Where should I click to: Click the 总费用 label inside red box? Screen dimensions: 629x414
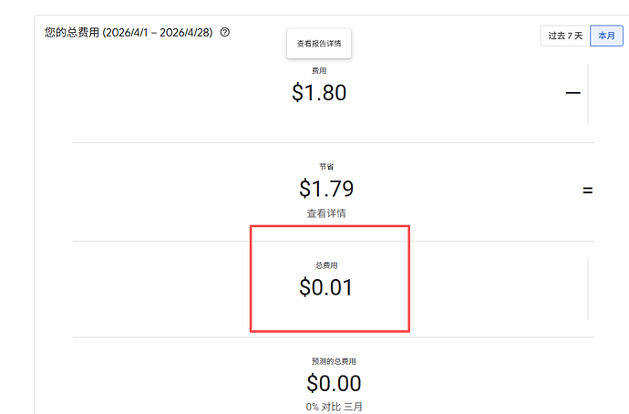coord(326,265)
